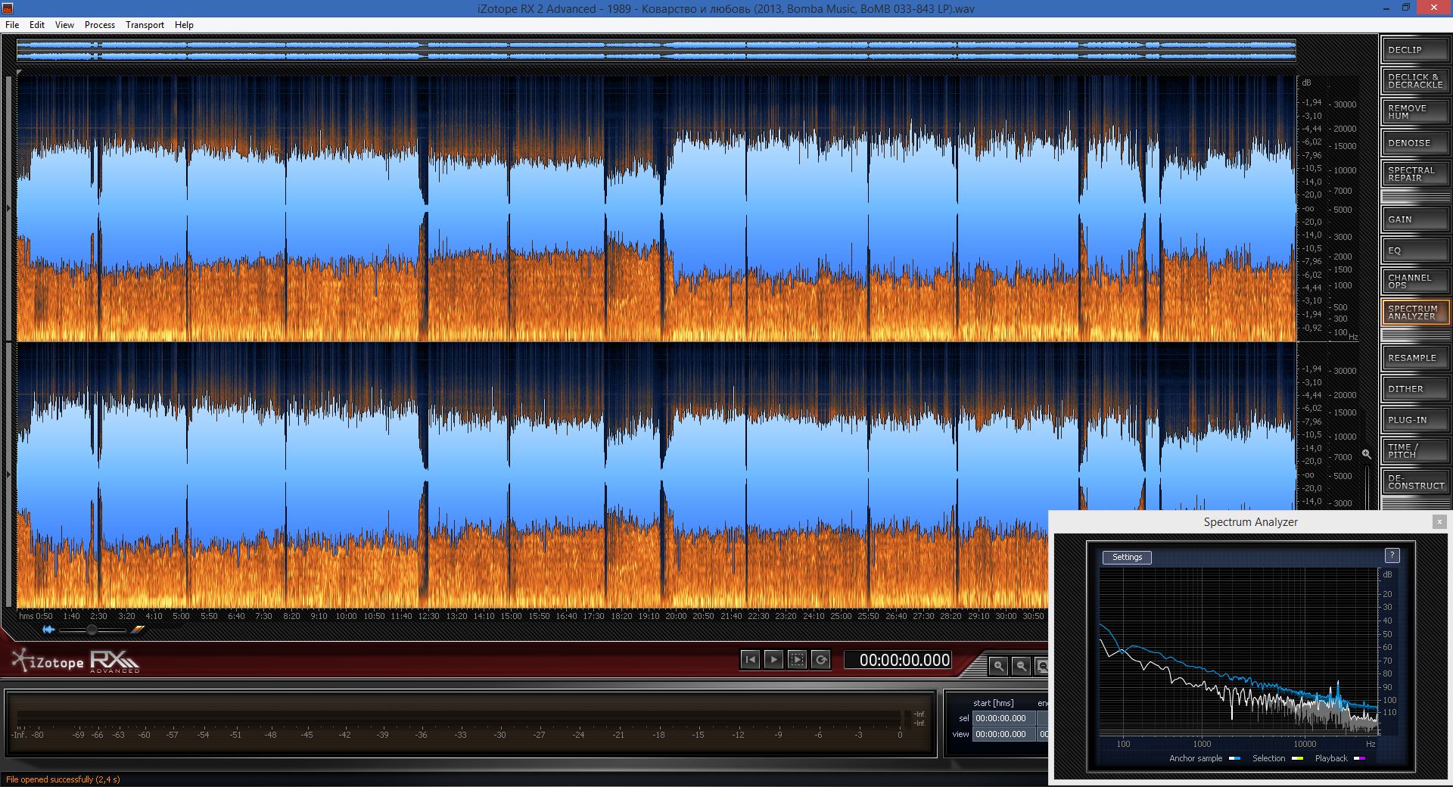This screenshot has height=787, width=1453.
Task: Open the Deconstruct module
Action: 1414,482
